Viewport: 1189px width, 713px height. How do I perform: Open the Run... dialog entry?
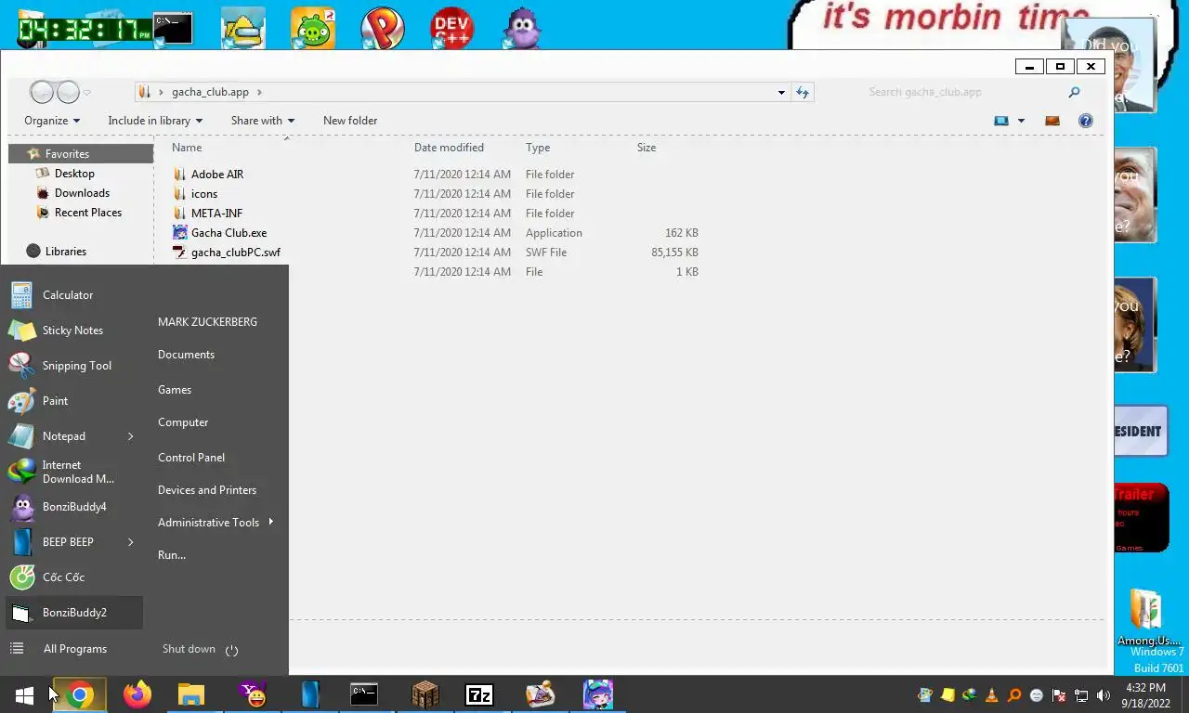point(172,555)
